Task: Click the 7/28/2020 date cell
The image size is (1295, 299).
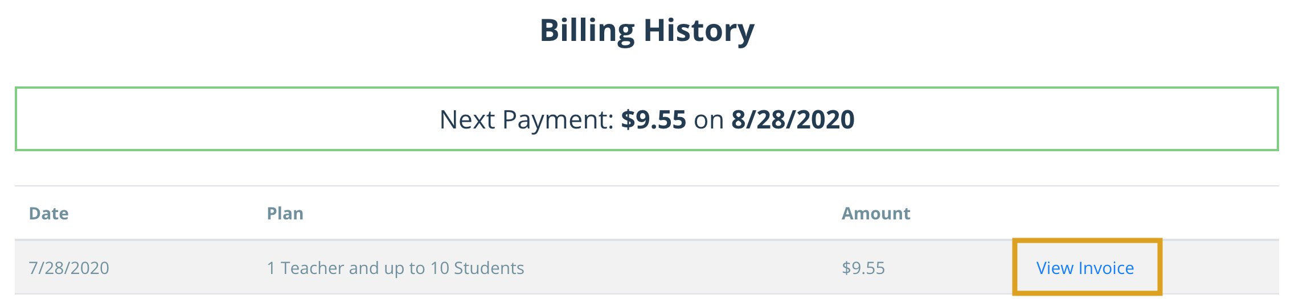Action: click(x=69, y=268)
